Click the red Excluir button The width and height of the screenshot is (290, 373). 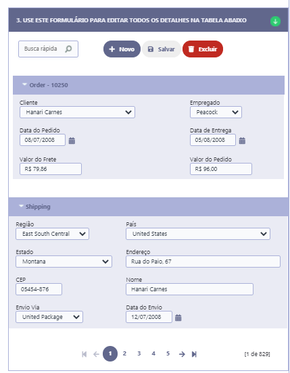pyautogui.click(x=203, y=49)
